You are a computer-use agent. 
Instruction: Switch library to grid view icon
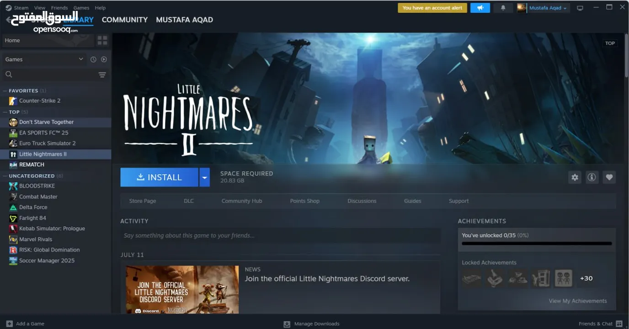click(102, 40)
